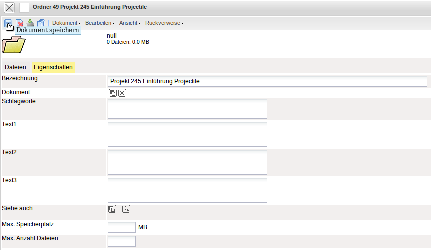This screenshot has width=431, height=250.
Task: Click the green-arrow import icon in toolbar
Action: tap(31, 23)
